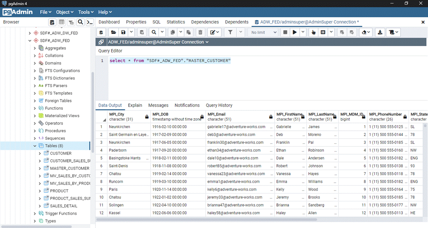This screenshot has height=228, width=428.
Task: Switch to the Dependencies tab
Action: [x=205, y=22]
